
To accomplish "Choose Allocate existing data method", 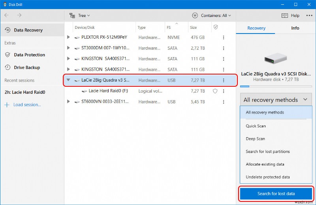I will 276,164.
